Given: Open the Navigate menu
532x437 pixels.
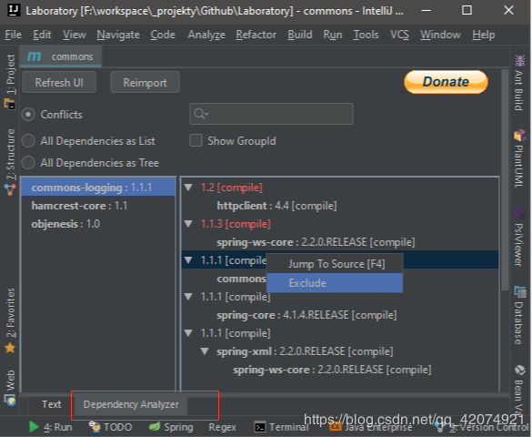Looking at the screenshot, I should click(118, 35).
